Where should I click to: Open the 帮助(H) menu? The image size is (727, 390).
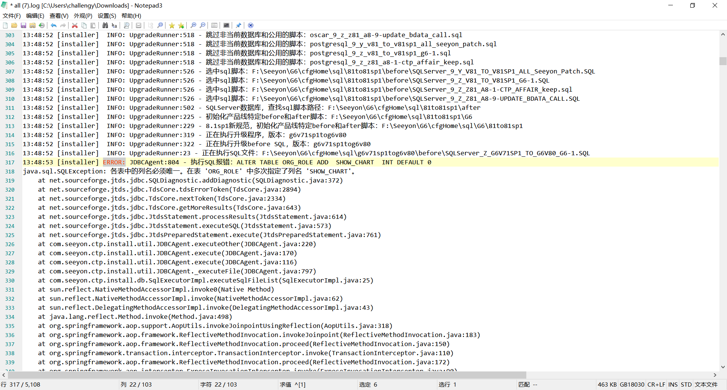coord(131,16)
